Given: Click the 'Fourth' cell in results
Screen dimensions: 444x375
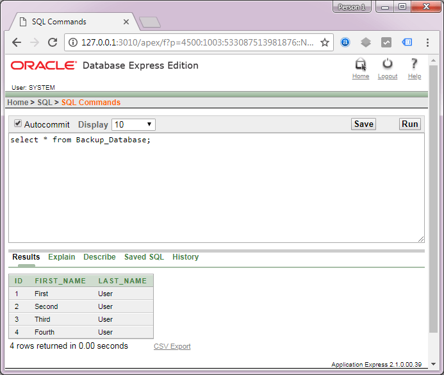Looking at the screenshot, I should point(44,332).
